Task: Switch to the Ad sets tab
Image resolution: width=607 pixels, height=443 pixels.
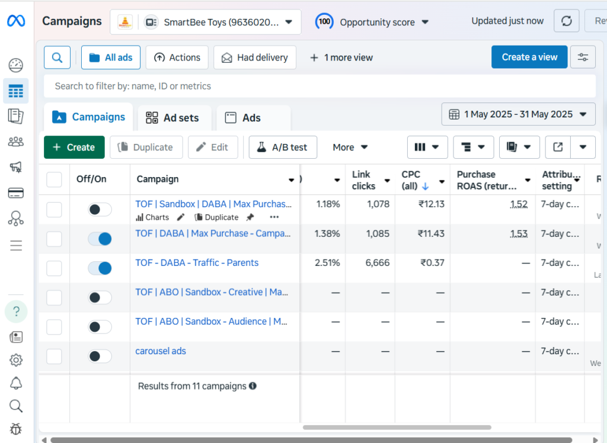Action: pos(173,118)
